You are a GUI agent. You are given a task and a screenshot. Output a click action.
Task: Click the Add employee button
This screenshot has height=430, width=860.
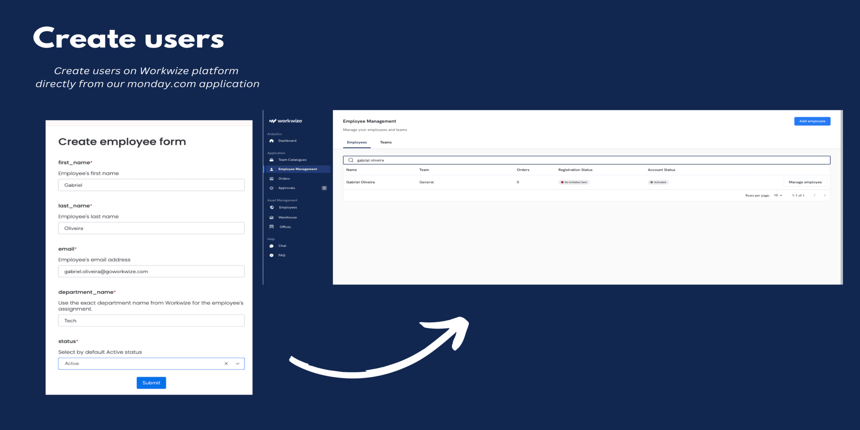pos(812,121)
